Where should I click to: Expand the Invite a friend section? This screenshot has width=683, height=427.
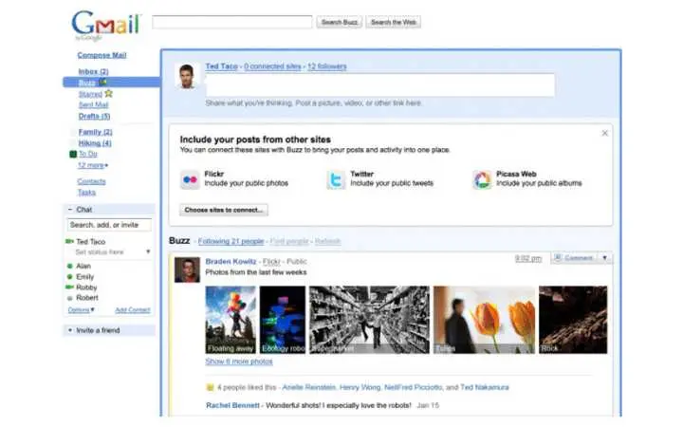pyautogui.click(x=70, y=330)
